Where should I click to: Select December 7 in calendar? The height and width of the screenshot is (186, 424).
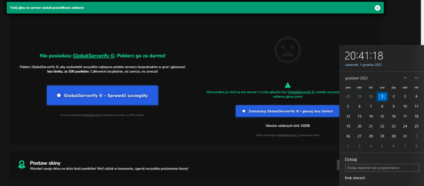(x=371, y=107)
